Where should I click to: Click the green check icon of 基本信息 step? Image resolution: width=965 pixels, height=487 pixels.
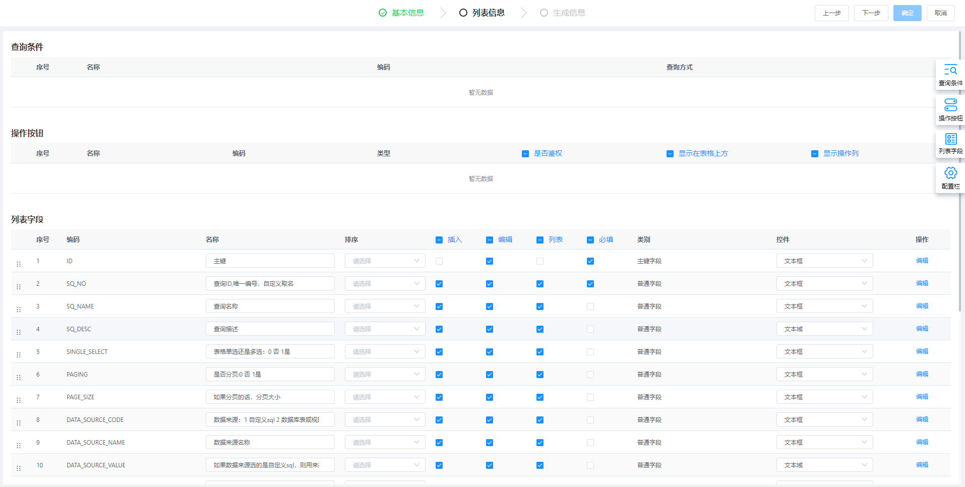[383, 13]
